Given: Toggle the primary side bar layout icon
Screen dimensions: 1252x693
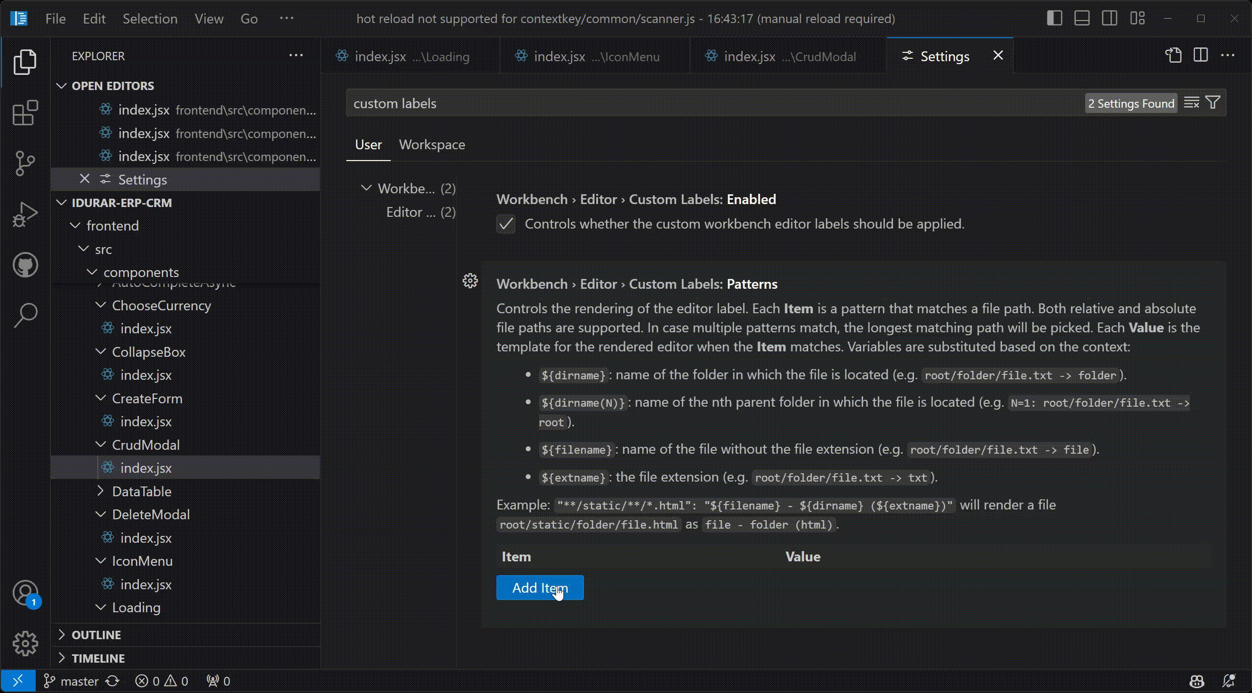Looking at the screenshot, I should (x=1054, y=19).
